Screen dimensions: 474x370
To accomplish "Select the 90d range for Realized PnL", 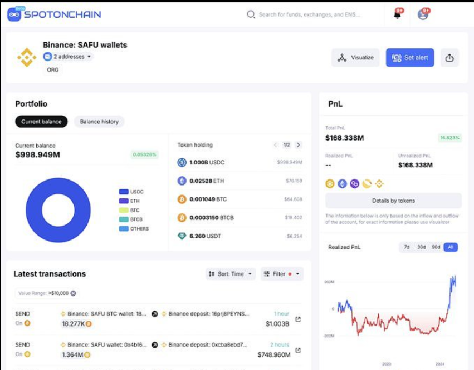I will coord(436,247).
